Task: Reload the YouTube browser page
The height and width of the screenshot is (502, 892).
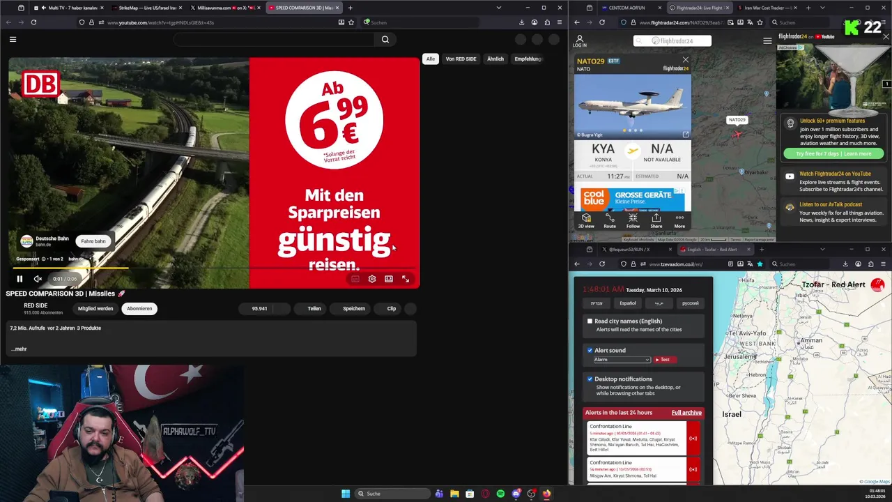Action: 33,22
